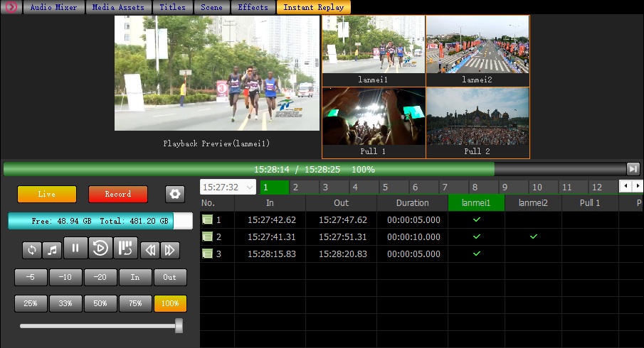
Task: Expand the top-left panel arrow button
Action: tap(11, 8)
